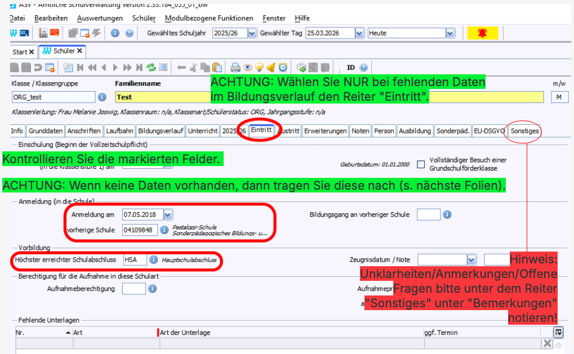Click info icon next to Aufnahmeberechtigung field
The width and height of the screenshot is (574, 354).
[x=153, y=289]
